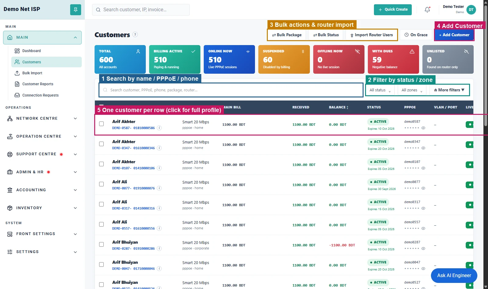488x289 pixels.
Task: Reveal password eye icon for demo0587
Action: [423, 128]
